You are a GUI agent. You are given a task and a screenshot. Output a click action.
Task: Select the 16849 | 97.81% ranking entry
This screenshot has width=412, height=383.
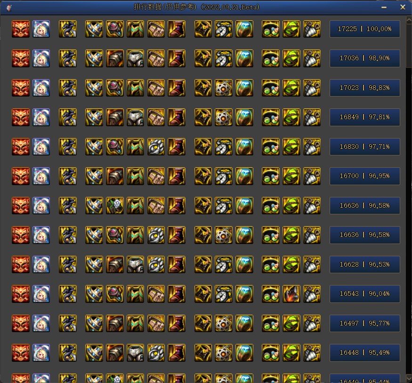[x=365, y=117]
